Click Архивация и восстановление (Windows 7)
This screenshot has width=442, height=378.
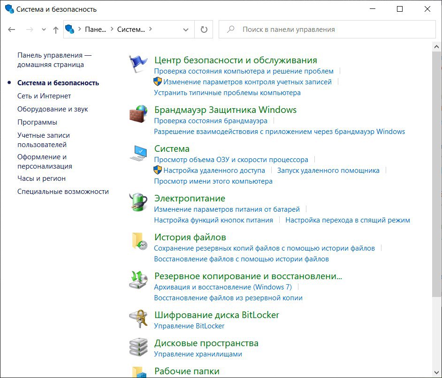223,287
